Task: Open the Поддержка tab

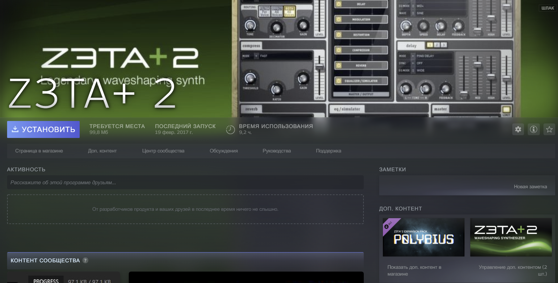Action: (x=329, y=151)
